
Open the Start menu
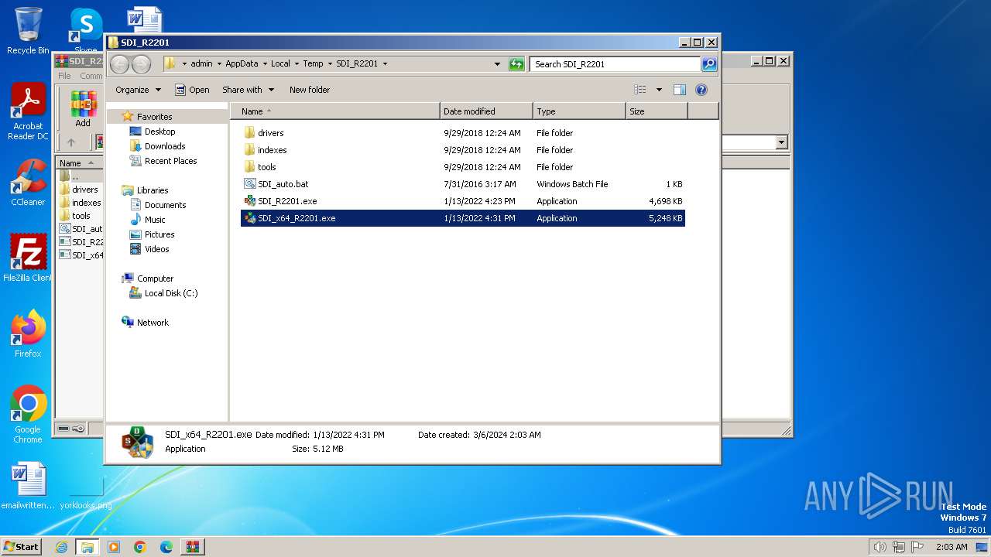click(x=21, y=547)
